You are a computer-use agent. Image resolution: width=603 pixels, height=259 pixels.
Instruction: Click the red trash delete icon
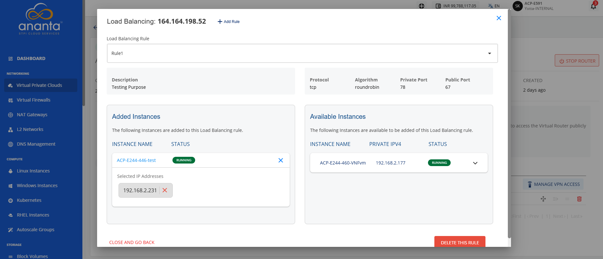tap(579, 199)
